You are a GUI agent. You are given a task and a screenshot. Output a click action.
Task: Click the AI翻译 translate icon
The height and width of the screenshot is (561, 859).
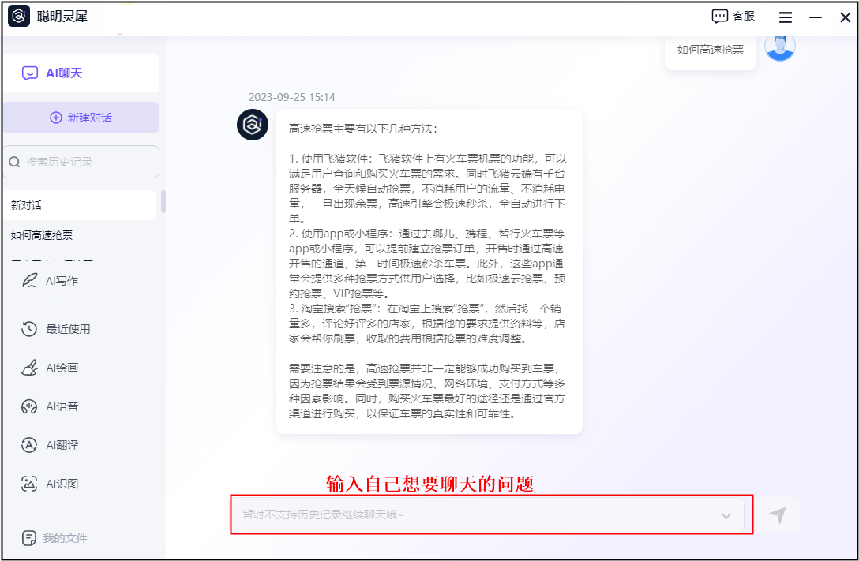click(x=29, y=445)
